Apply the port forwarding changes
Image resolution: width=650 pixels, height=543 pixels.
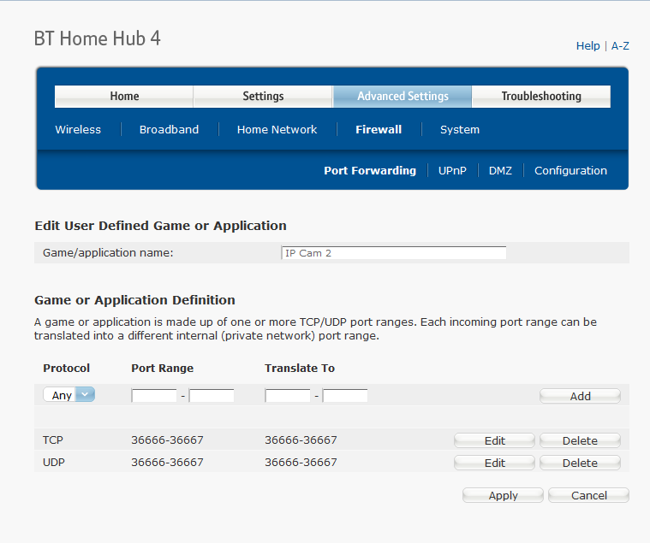pos(503,495)
